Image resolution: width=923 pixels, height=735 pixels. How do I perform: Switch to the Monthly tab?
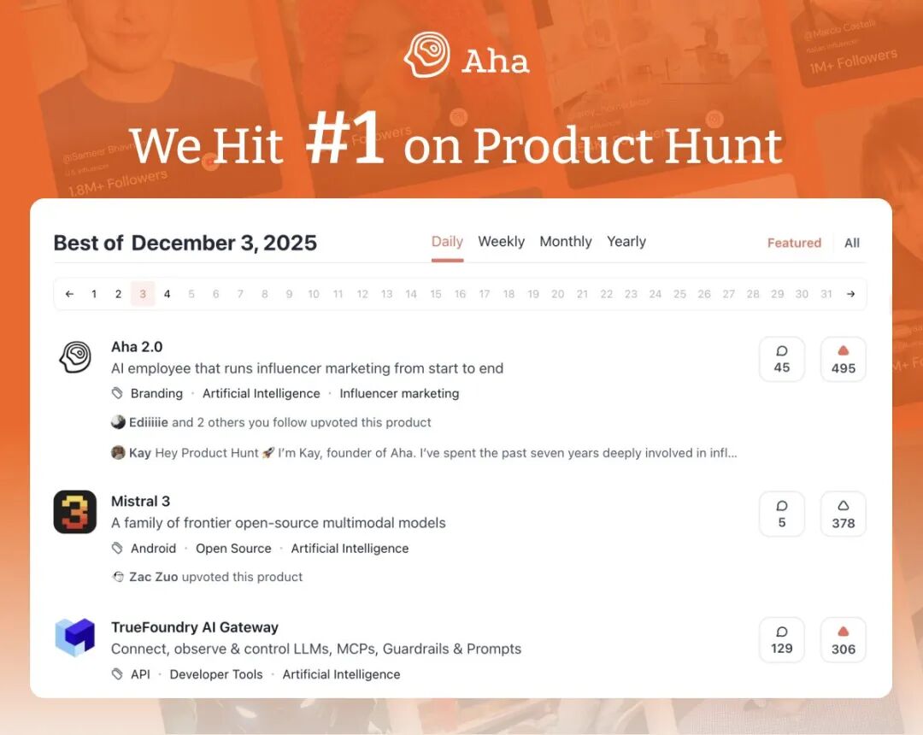(x=565, y=242)
